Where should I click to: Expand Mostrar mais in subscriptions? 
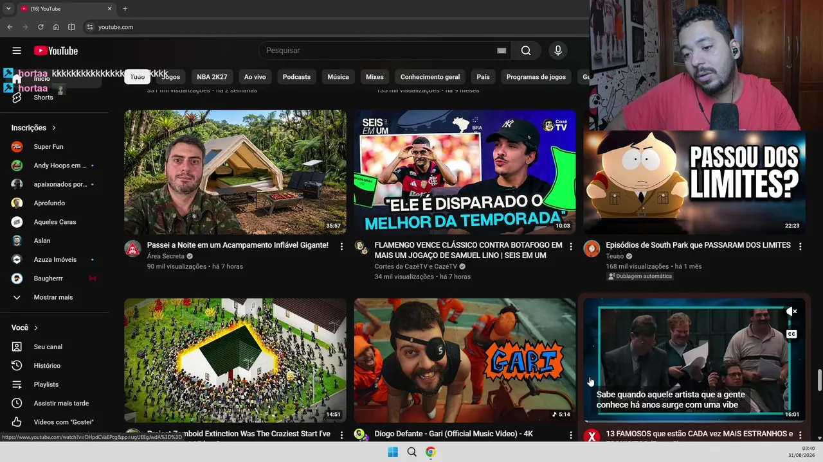[x=55, y=297]
